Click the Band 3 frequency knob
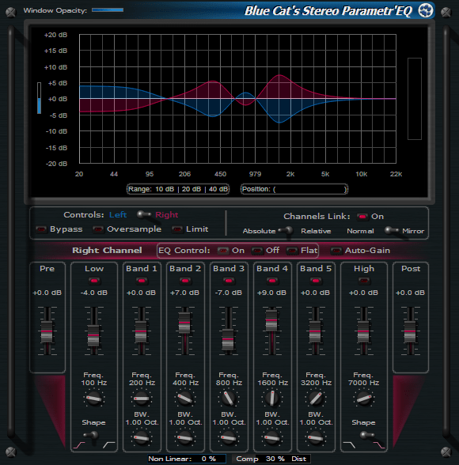 pyautogui.click(x=229, y=399)
